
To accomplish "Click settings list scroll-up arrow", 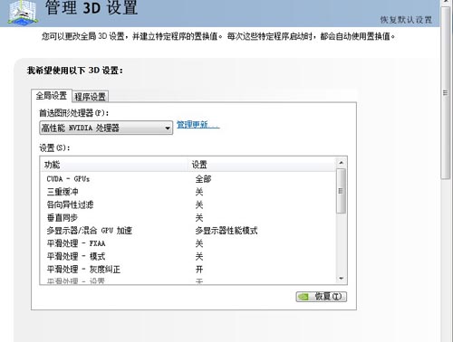I will [x=342, y=163].
